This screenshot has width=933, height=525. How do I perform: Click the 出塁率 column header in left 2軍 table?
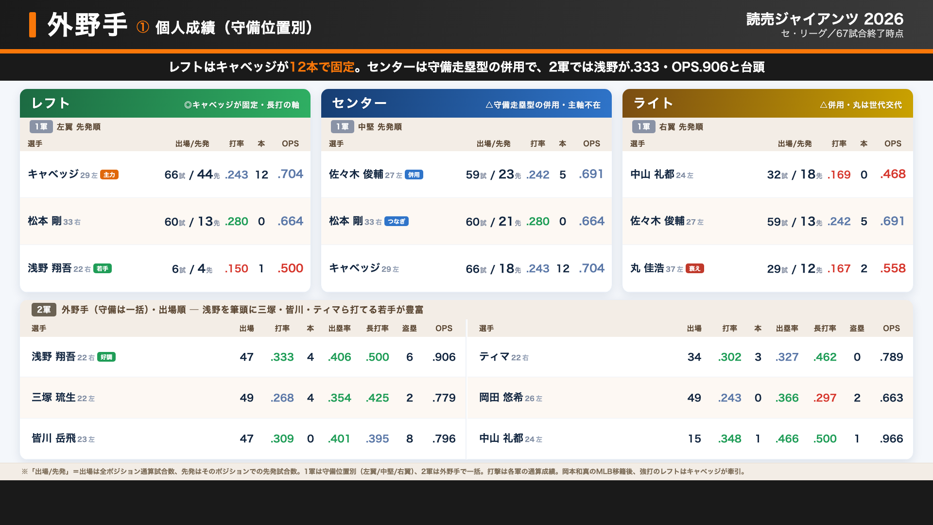pyautogui.click(x=340, y=329)
